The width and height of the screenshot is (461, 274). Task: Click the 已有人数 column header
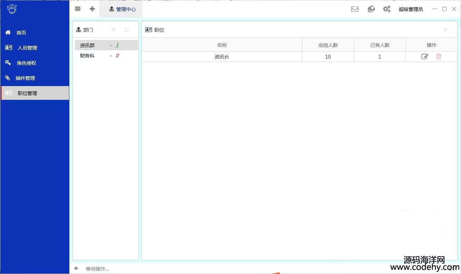pyautogui.click(x=380, y=45)
